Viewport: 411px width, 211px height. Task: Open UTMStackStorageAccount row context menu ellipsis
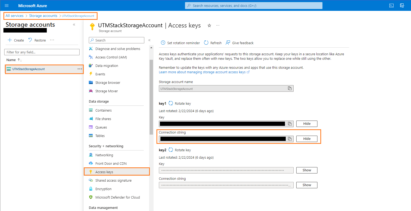(x=80, y=69)
